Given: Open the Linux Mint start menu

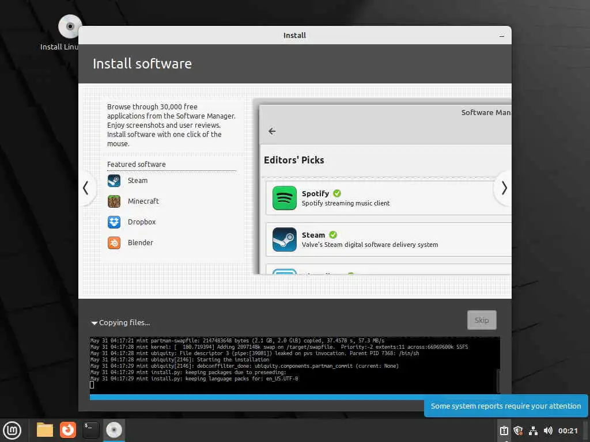Looking at the screenshot, I should click(12, 430).
